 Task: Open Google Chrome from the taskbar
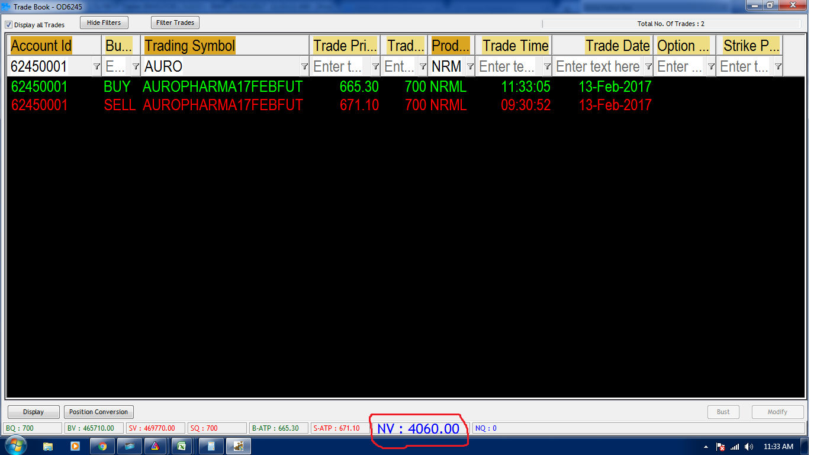[102, 446]
